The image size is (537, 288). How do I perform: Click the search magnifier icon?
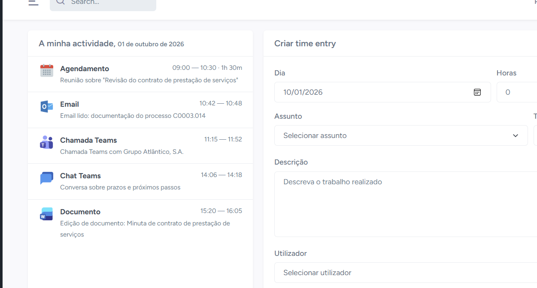pos(60,2)
